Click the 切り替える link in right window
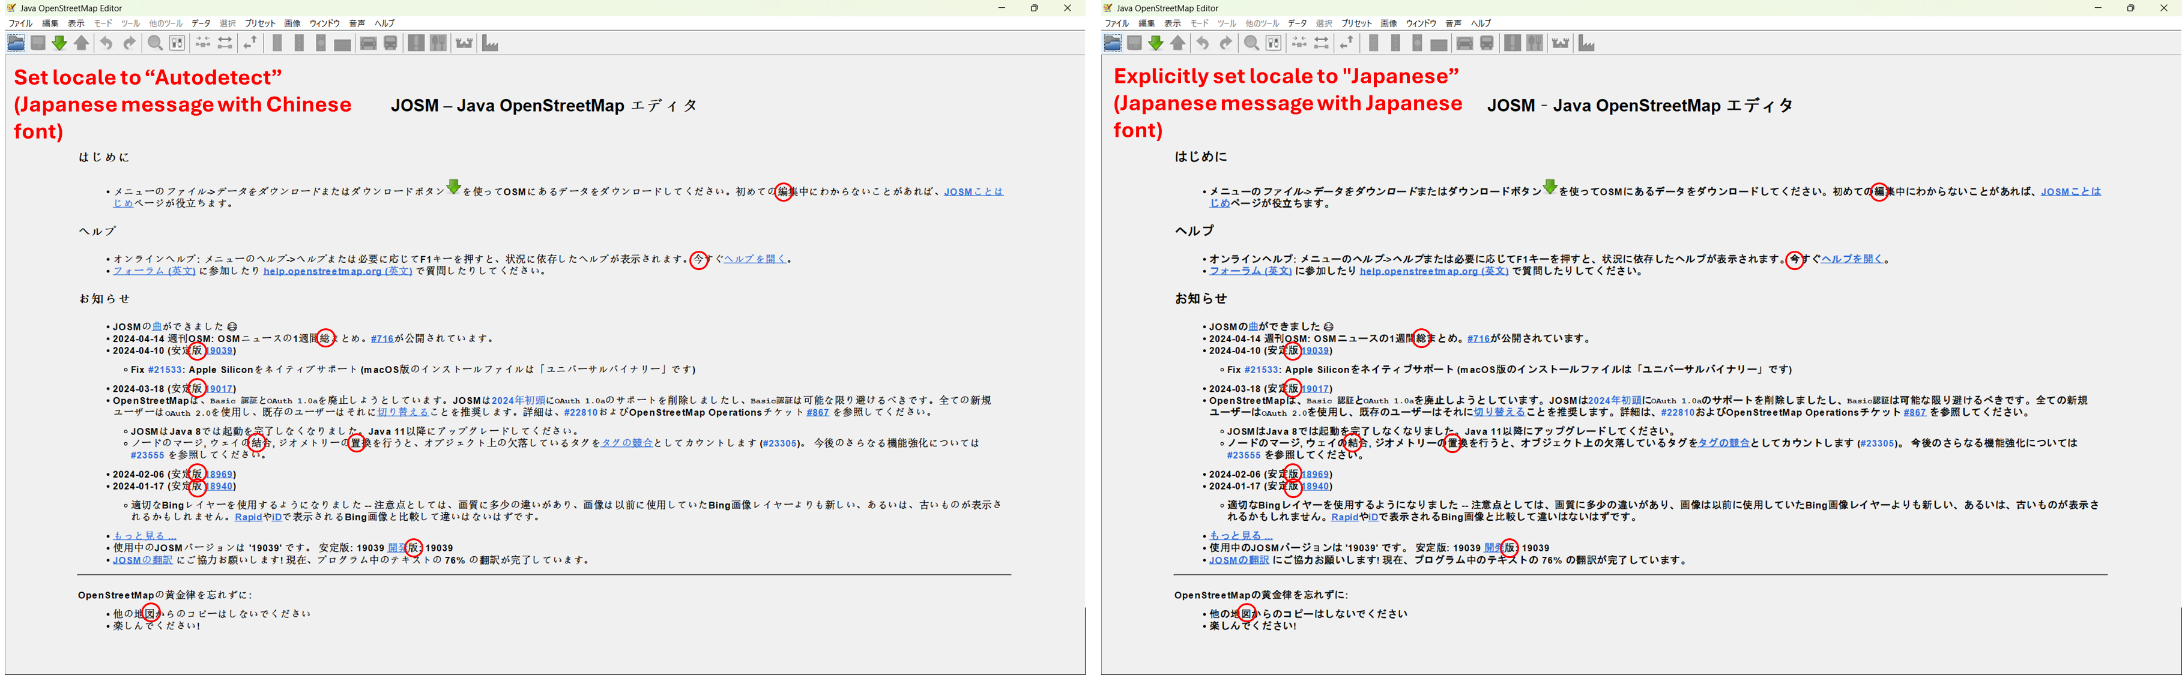The height and width of the screenshot is (675, 2182). (x=1499, y=412)
